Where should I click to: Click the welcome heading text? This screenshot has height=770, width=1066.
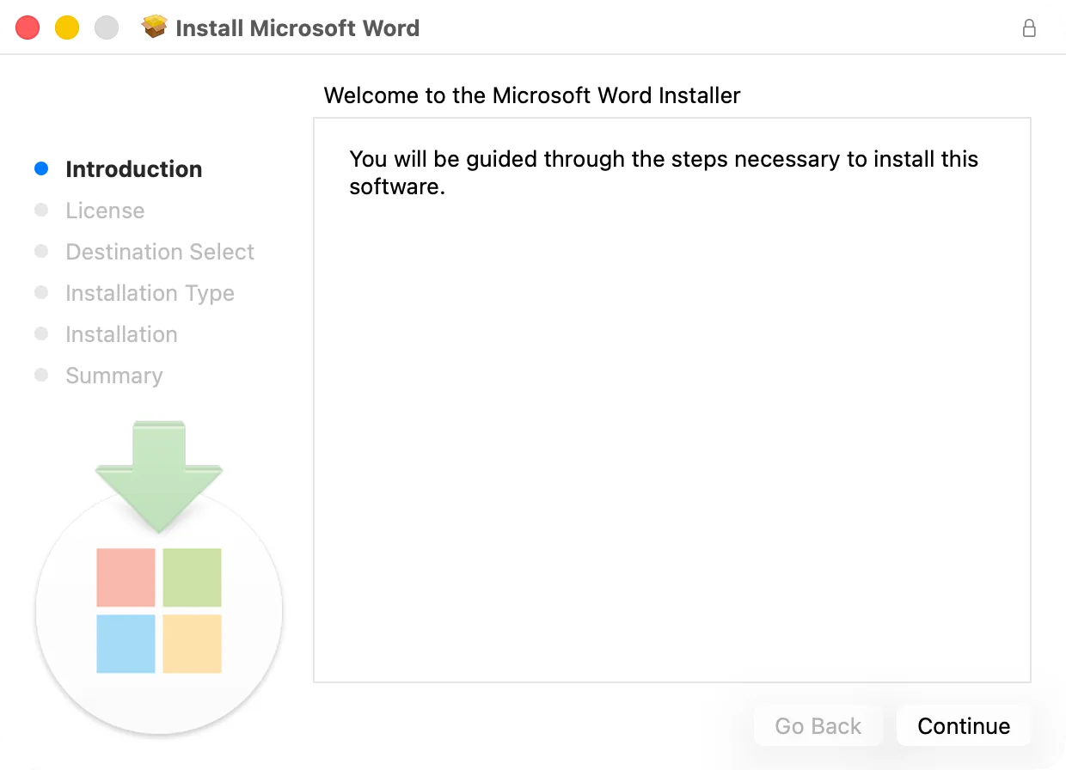(532, 95)
